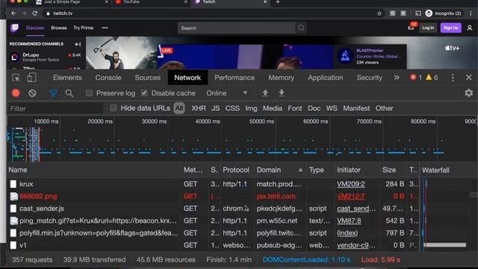This screenshot has width=478, height=269.
Task: Click the Twitch Log In button
Action: point(428,28)
